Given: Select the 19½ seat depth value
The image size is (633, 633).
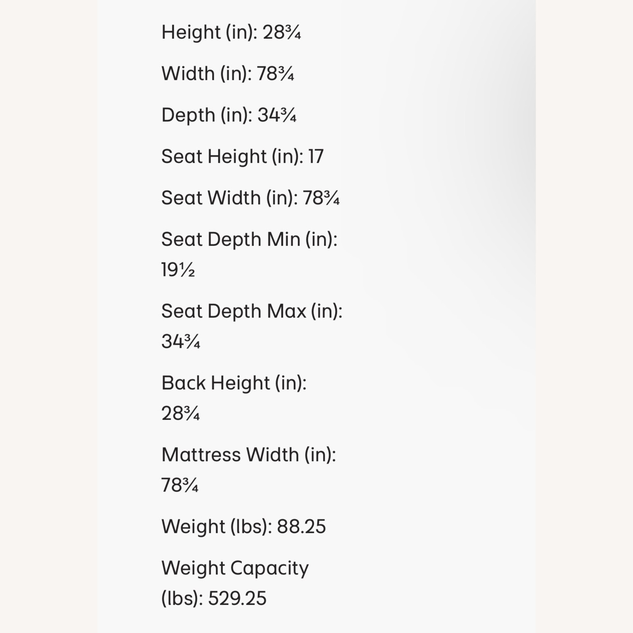Looking at the screenshot, I should (178, 270).
